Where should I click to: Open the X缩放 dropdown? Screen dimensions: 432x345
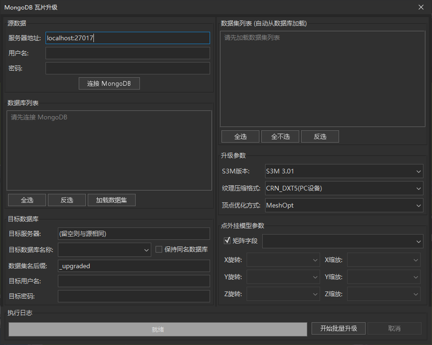[384, 260]
